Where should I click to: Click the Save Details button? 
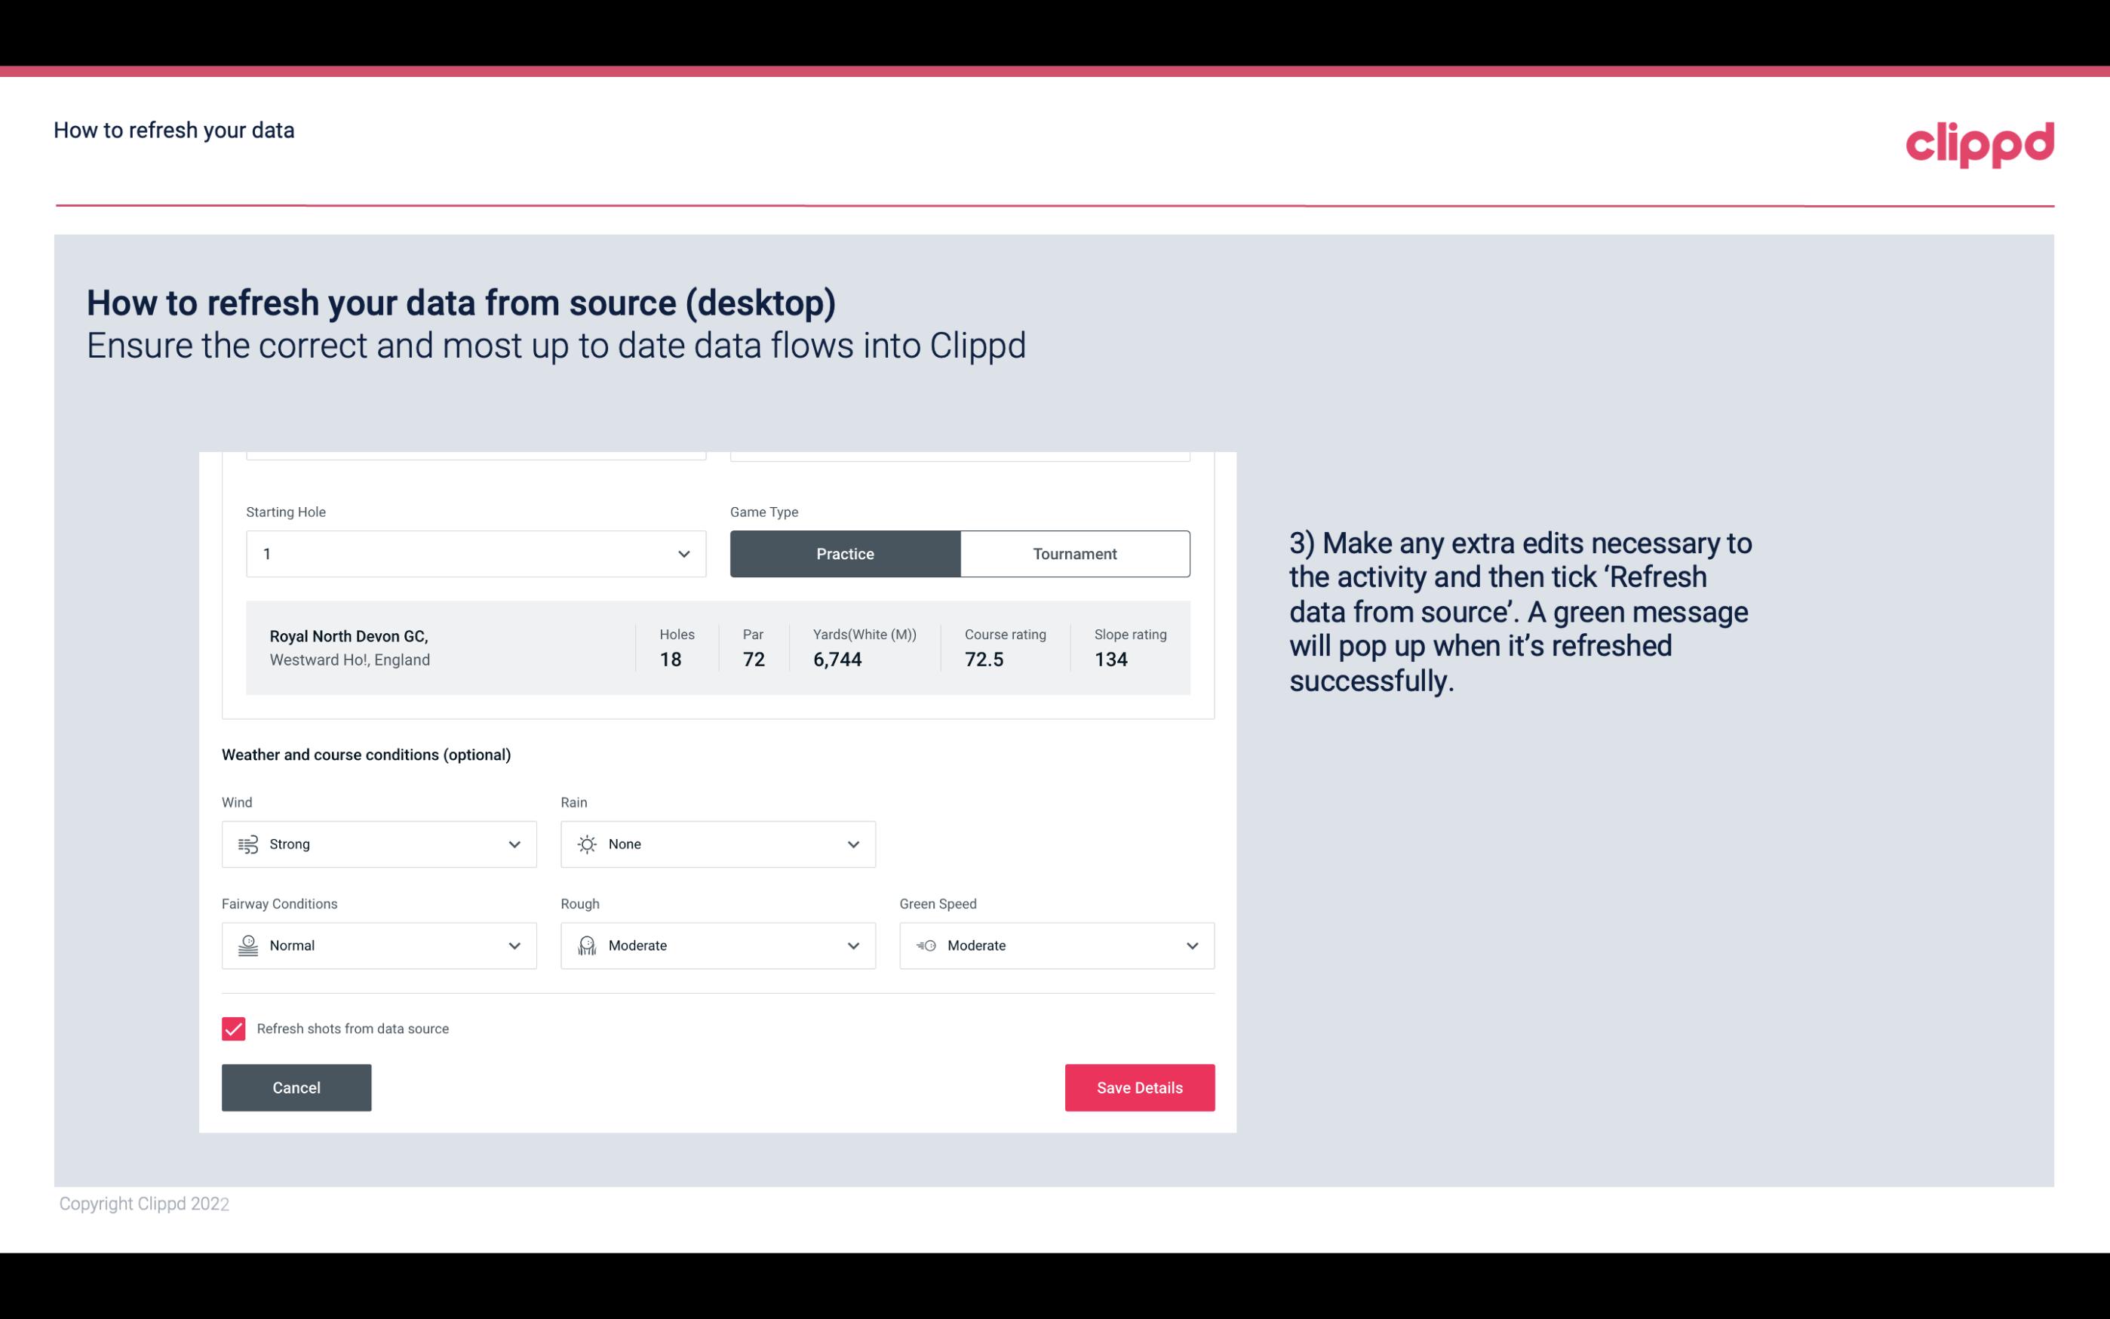coord(1139,1088)
